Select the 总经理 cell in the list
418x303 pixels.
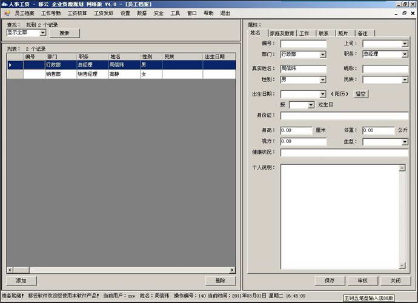[93, 65]
